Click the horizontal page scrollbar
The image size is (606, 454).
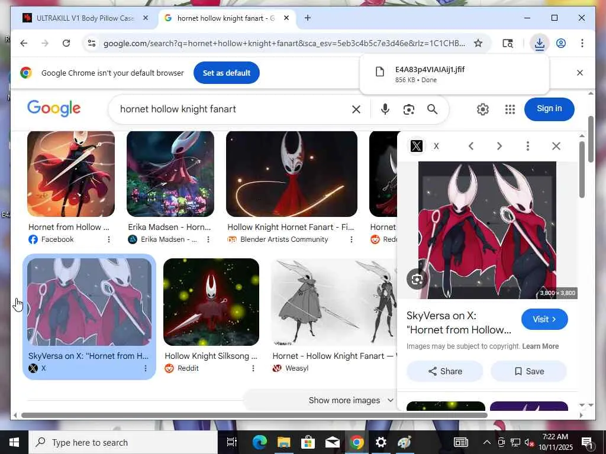(254, 416)
